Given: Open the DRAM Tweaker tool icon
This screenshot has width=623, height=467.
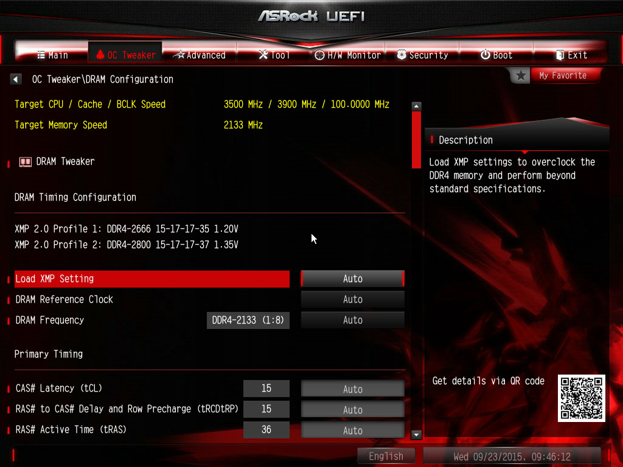Looking at the screenshot, I should coord(26,162).
